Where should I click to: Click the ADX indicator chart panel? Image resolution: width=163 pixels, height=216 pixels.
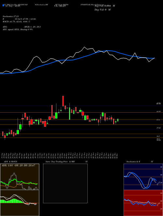[x=20, y=177]
